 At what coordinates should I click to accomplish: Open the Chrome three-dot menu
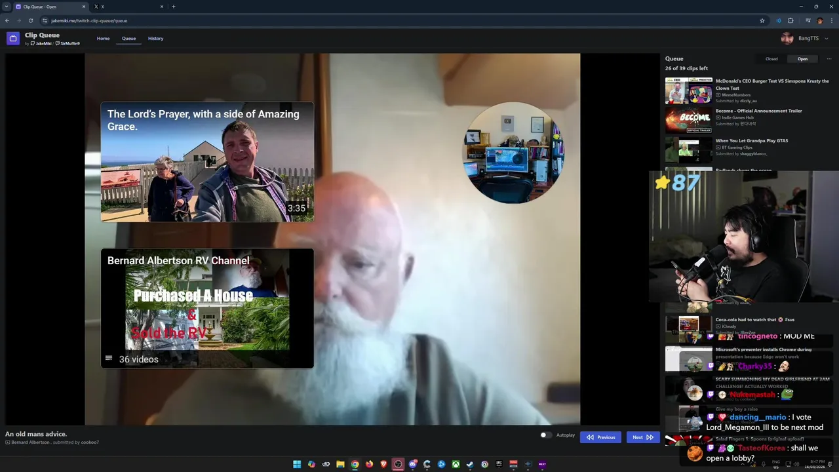tap(832, 20)
